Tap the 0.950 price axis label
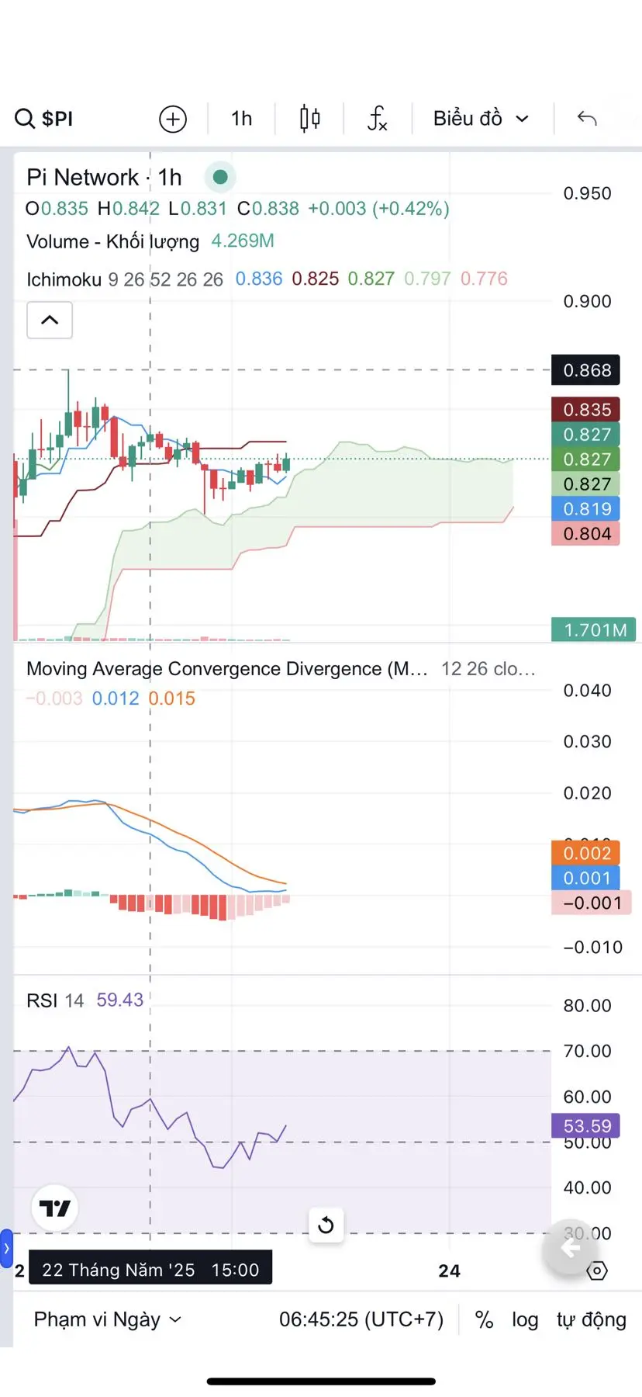Screen dimensions: 642x1397 coord(587,193)
